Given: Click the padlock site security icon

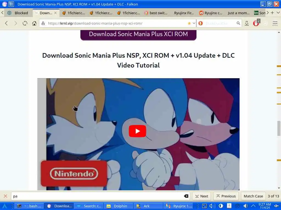Looking at the screenshot, I should point(43,23).
